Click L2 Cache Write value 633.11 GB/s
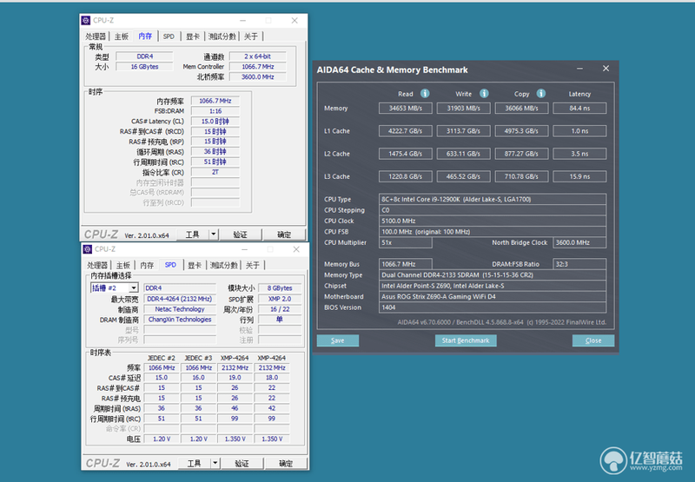Screen dimensions: 695x482 pos(464,154)
